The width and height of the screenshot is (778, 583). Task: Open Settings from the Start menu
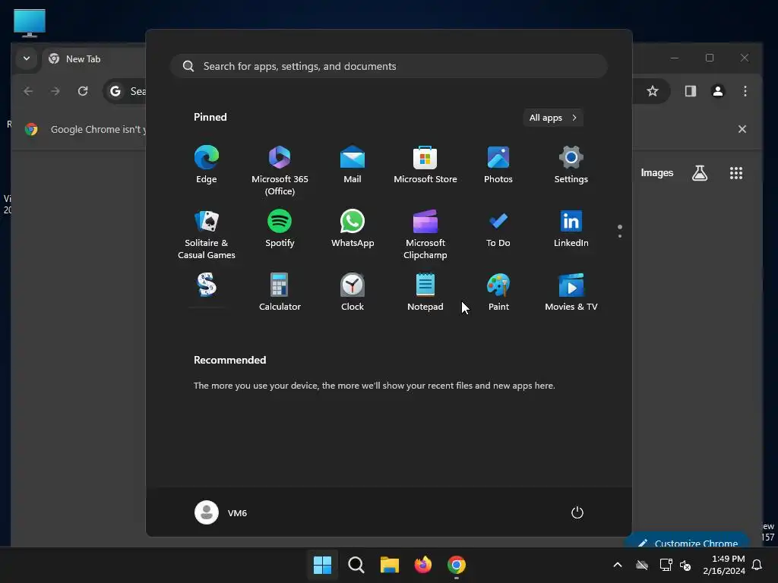point(571,165)
